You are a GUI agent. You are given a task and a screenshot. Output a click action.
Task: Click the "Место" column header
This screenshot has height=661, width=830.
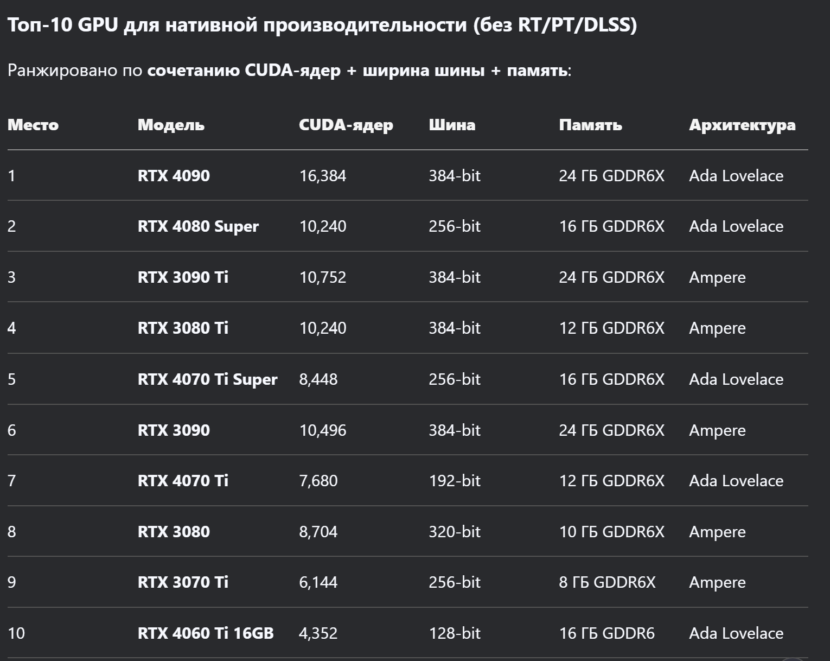(x=33, y=125)
